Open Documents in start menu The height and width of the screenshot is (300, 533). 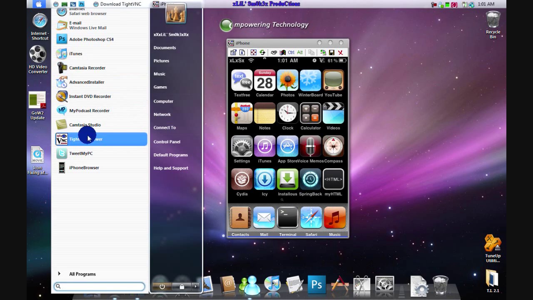164,47
